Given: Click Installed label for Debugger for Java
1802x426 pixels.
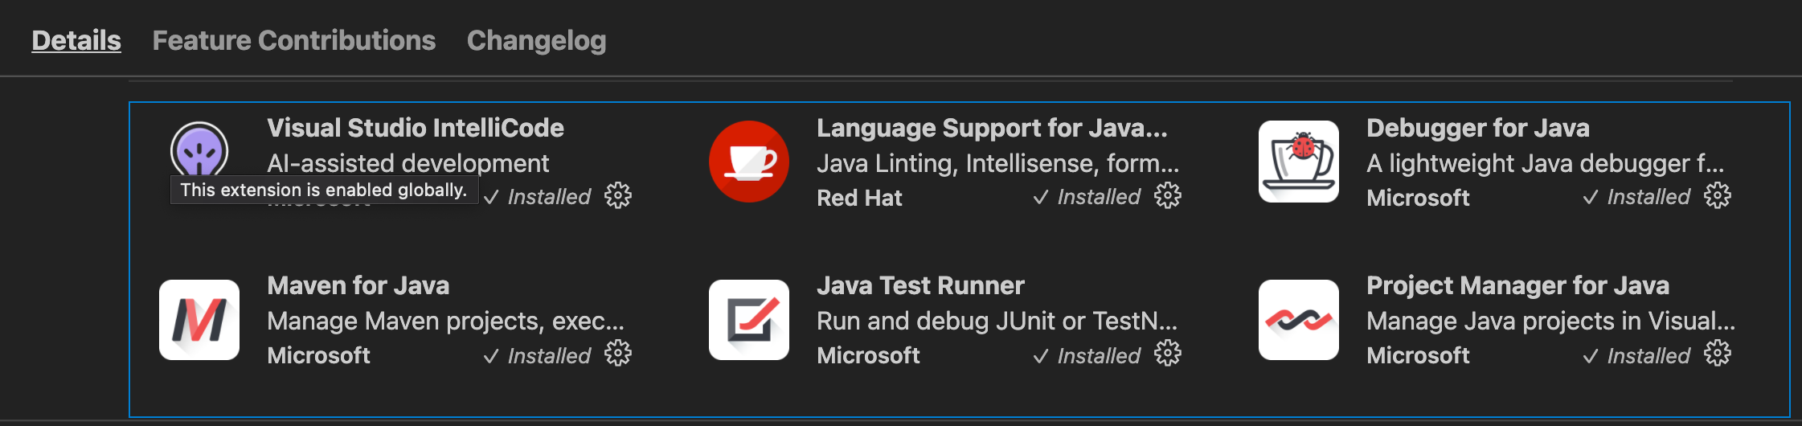Looking at the screenshot, I should [1636, 197].
